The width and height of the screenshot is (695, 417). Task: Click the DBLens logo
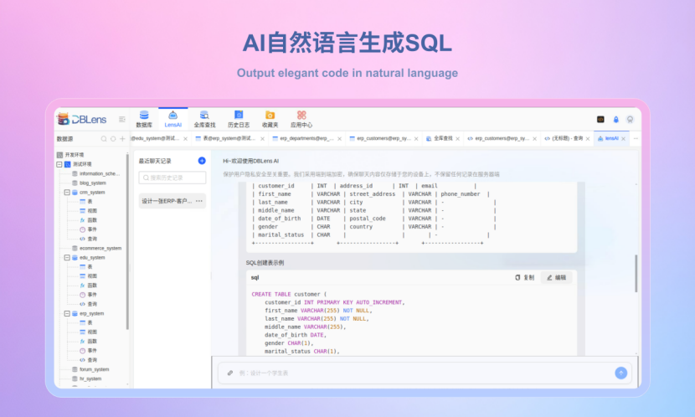tap(82, 119)
